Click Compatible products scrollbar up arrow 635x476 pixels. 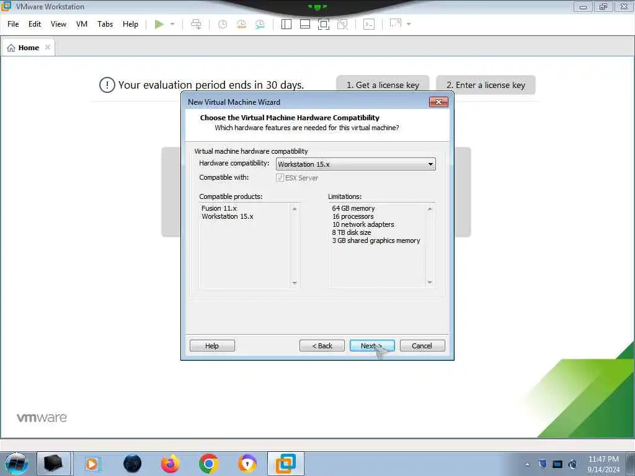click(x=295, y=209)
